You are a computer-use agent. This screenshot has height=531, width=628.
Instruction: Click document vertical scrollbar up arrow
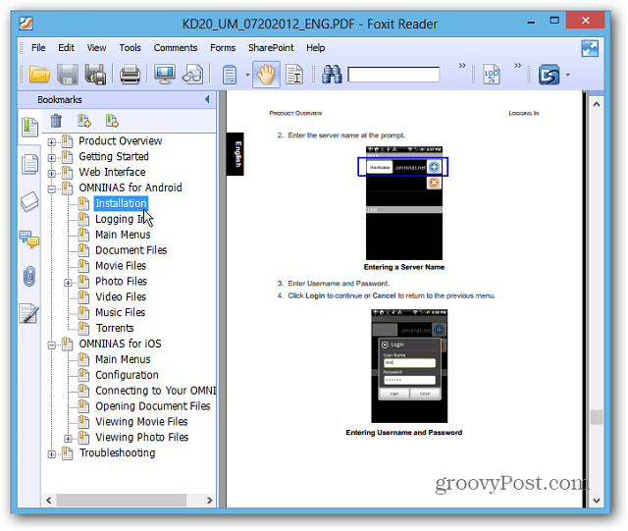click(596, 104)
